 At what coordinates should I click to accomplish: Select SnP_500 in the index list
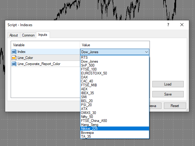(115, 65)
